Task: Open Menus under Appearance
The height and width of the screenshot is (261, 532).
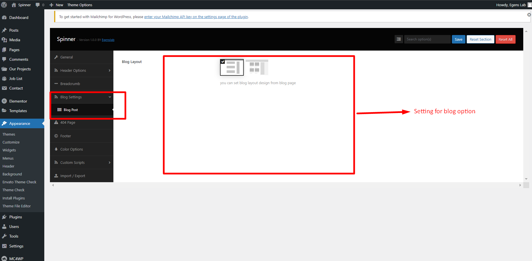Action: click(x=8, y=158)
